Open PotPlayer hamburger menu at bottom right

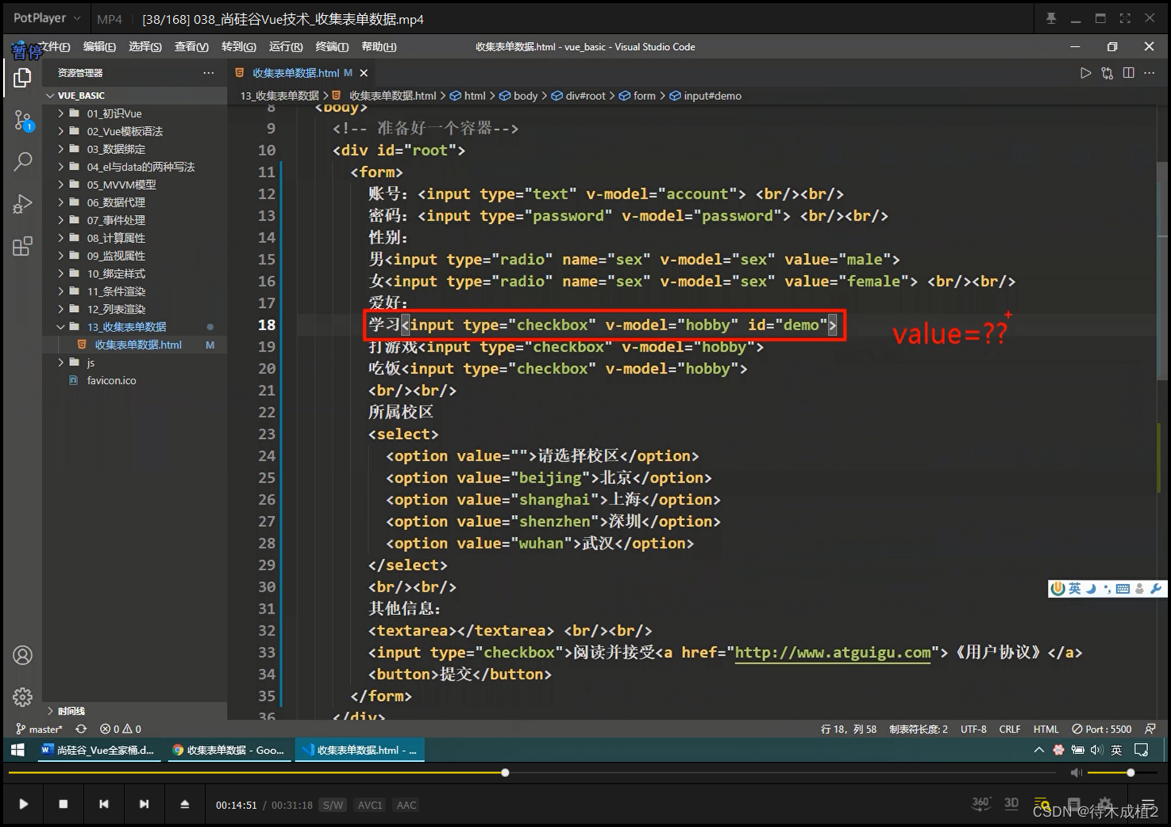click(x=1147, y=804)
